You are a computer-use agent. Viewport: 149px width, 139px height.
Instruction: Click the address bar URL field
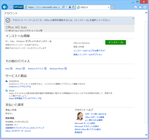pyautogui.click(x=44, y=7)
